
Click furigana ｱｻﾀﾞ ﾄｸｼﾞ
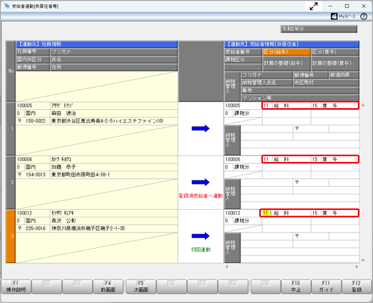click(62, 106)
